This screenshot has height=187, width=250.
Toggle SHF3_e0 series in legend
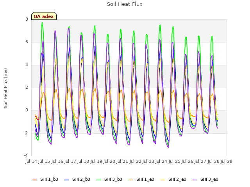[x=205, y=179]
